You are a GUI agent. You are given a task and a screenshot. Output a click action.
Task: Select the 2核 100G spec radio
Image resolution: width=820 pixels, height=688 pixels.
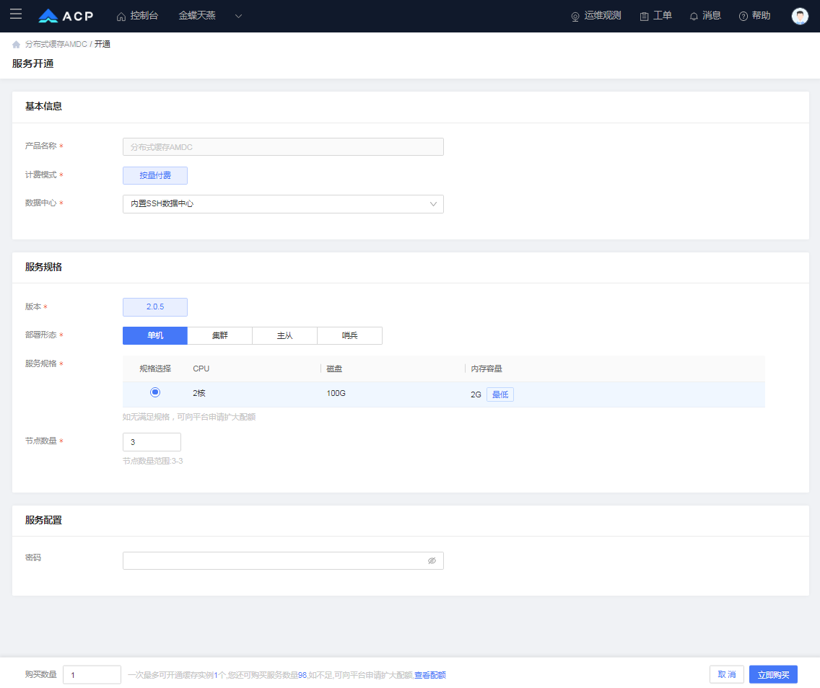pos(154,392)
